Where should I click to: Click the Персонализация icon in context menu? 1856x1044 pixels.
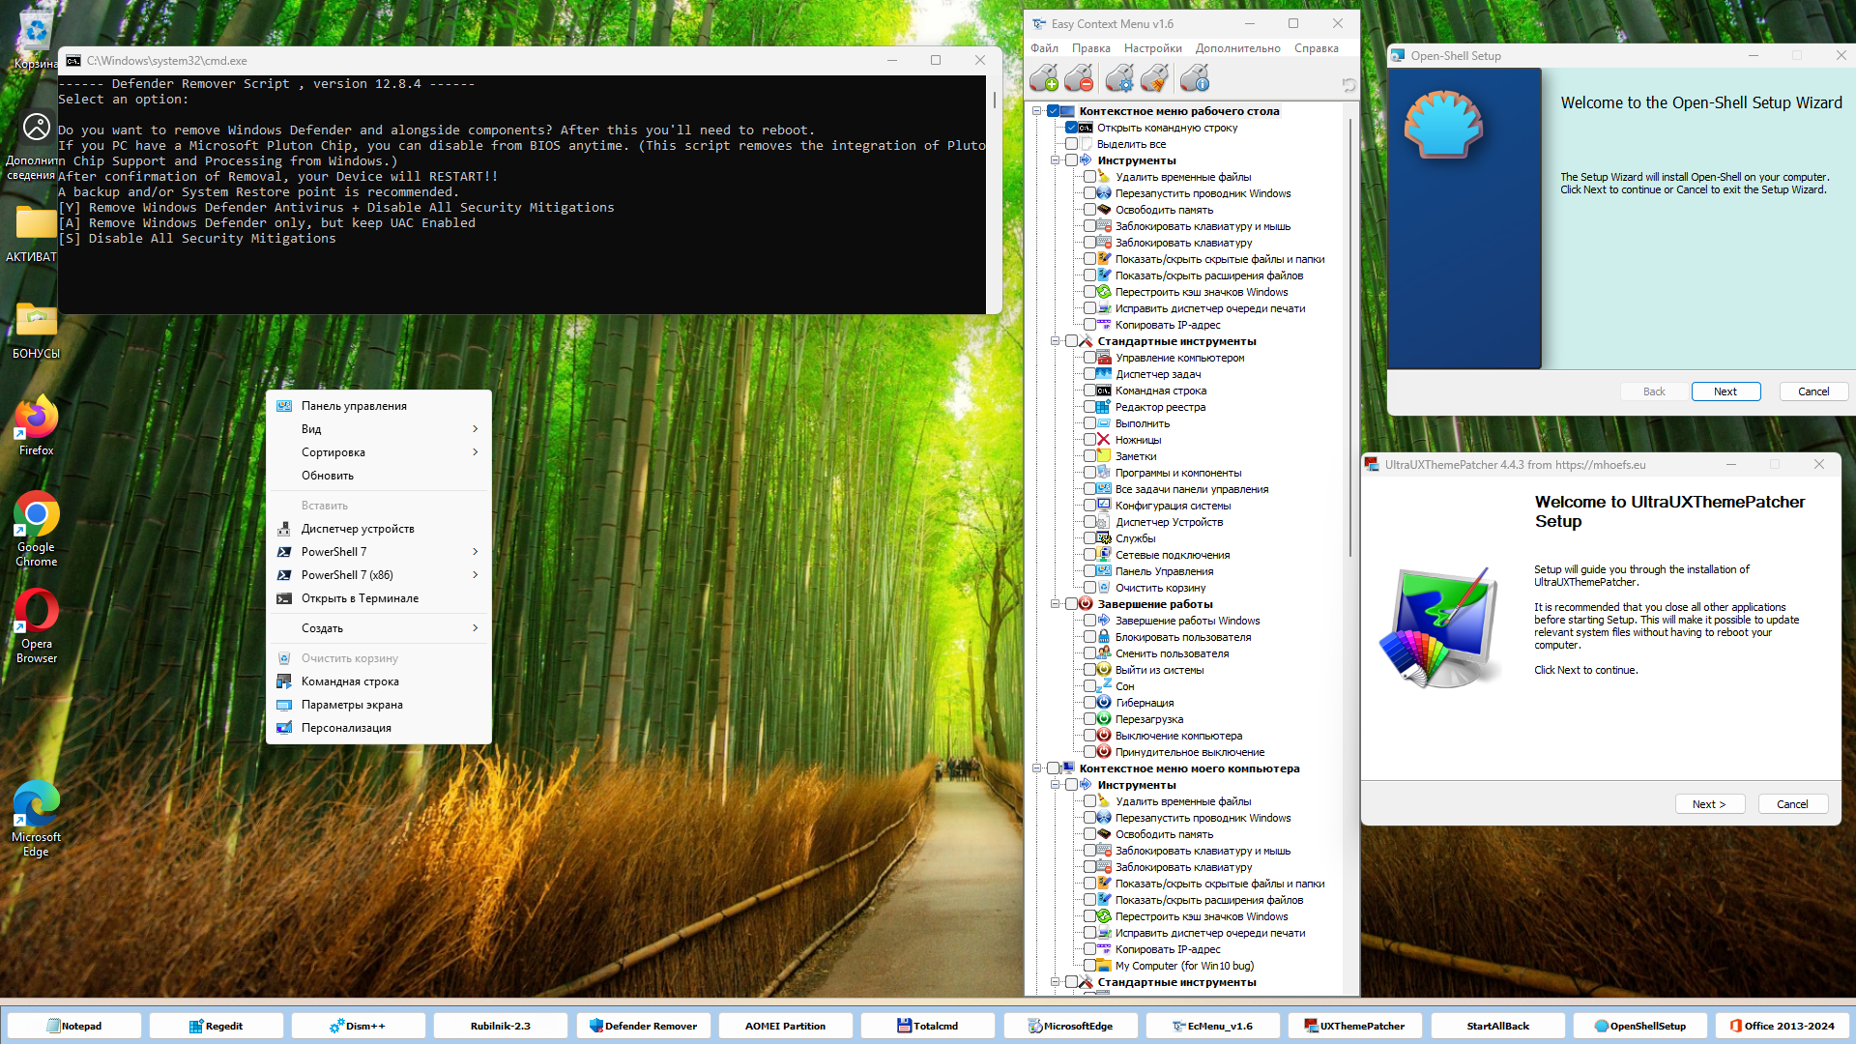(284, 728)
